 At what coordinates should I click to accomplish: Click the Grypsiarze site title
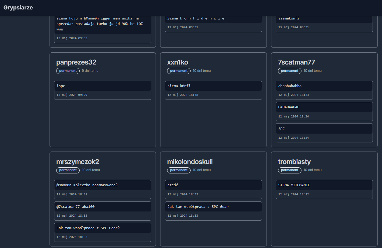tap(18, 8)
